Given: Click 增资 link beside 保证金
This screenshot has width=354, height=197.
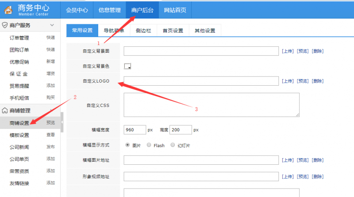Looking at the screenshot, I should 50,73.
